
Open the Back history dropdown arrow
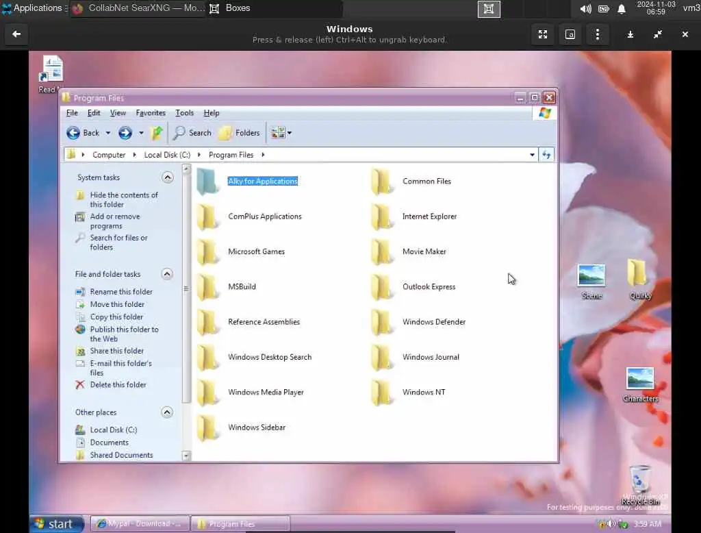click(107, 133)
